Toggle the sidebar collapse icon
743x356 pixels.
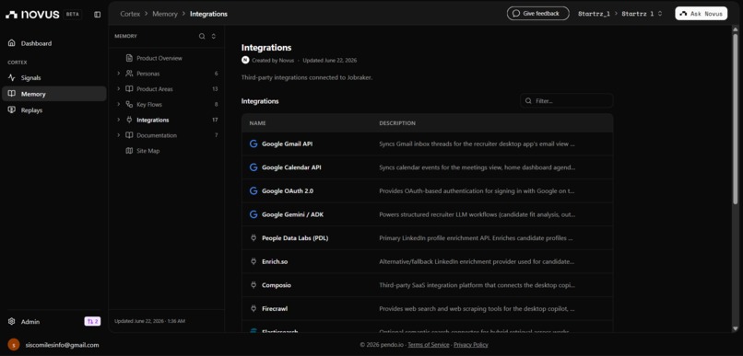tap(97, 15)
